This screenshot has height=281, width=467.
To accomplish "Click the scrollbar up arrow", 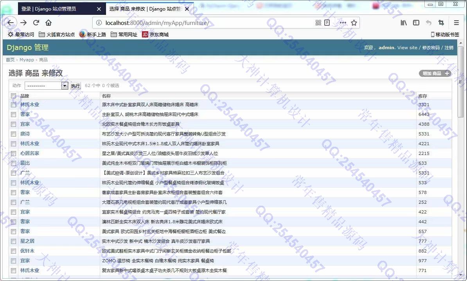I will click(461, 43).
